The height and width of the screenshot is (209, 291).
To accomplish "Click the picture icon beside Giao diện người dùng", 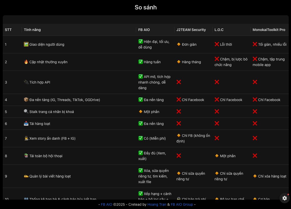I will point(26,44).
